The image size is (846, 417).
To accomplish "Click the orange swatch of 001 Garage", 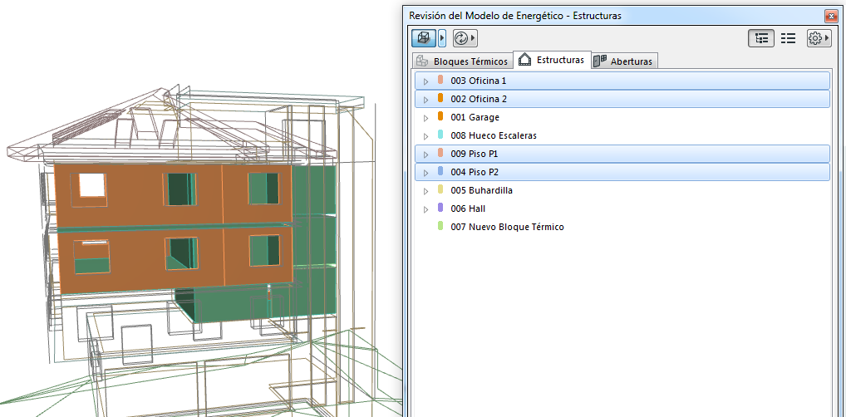I will pos(440,116).
